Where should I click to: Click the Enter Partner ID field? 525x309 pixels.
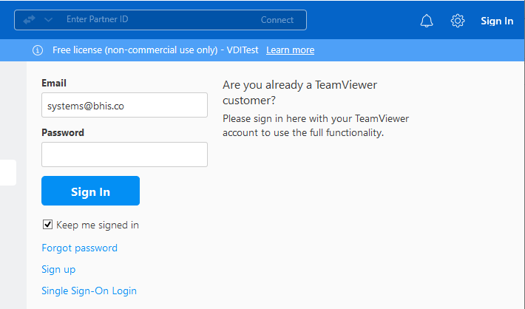[155, 20]
